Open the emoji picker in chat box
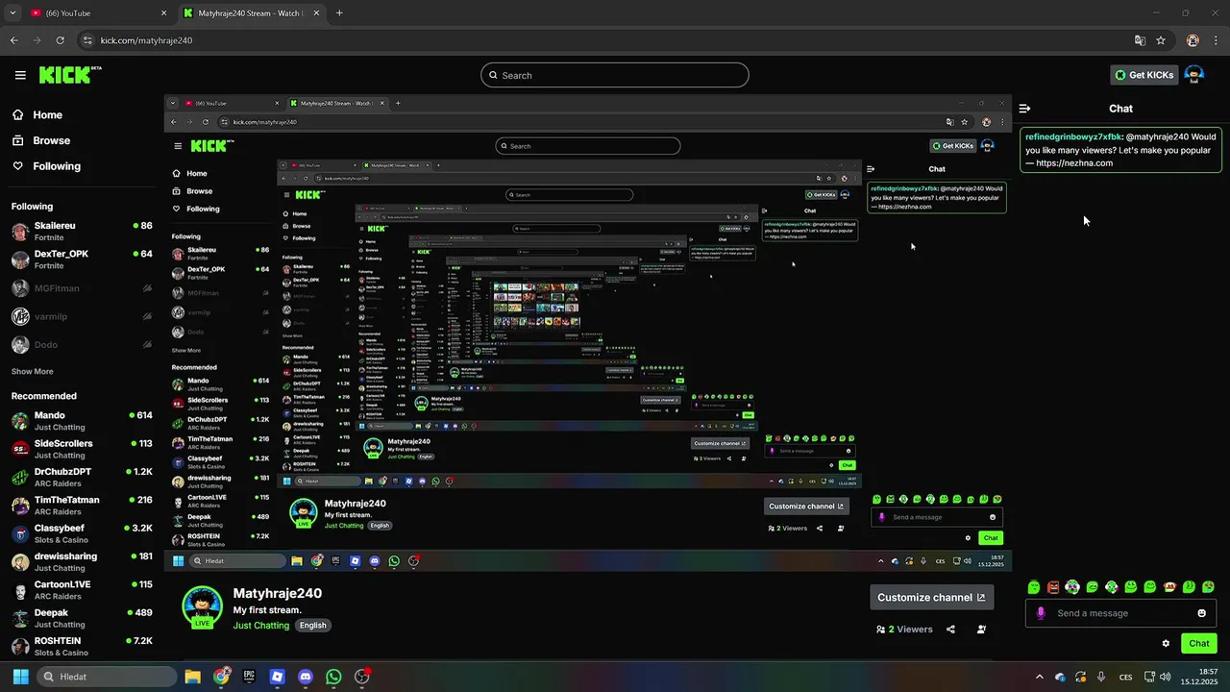The width and height of the screenshot is (1230, 692). [x=1201, y=613]
